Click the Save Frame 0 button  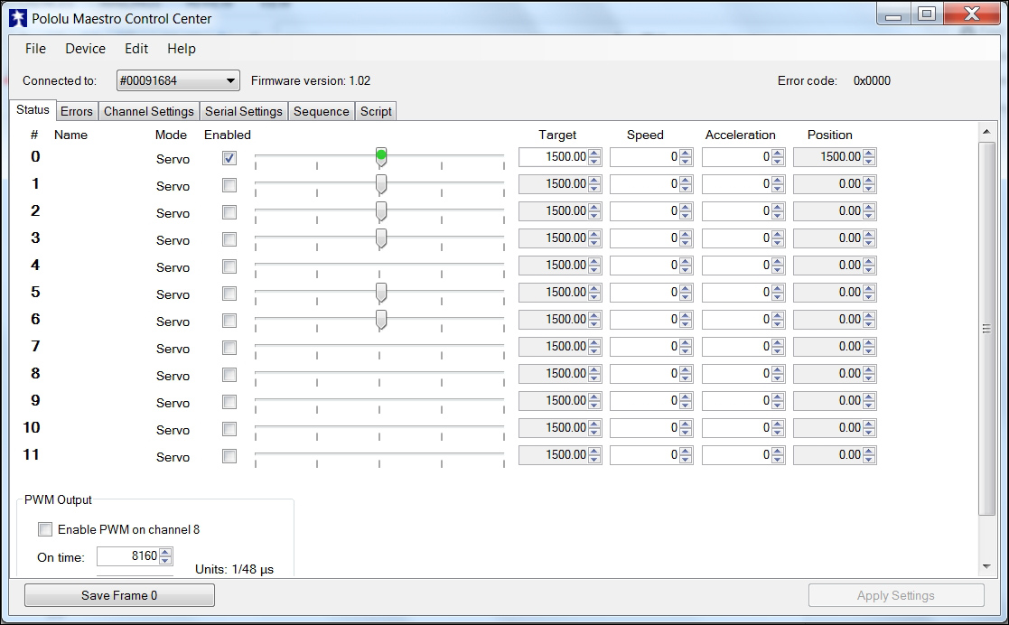(x=119, y=595)
